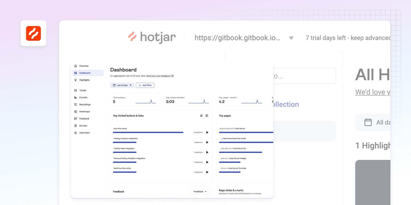The image size is (411, 205).
Task: Open Overview via its home icon
Action: [76, 66]
